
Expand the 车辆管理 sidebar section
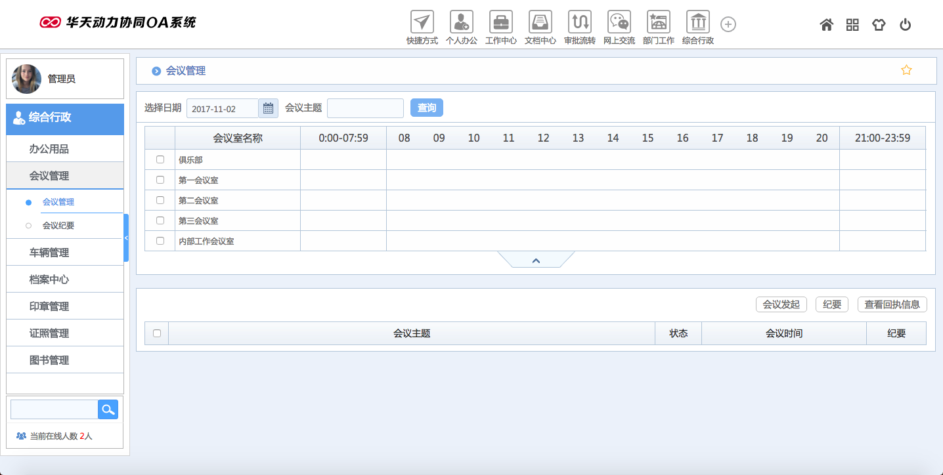point(49,253)
